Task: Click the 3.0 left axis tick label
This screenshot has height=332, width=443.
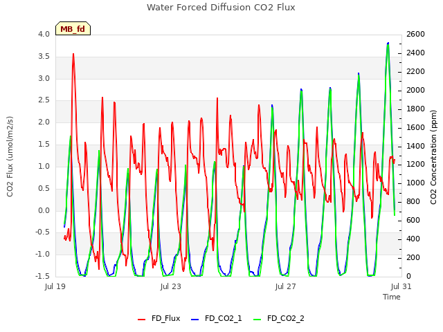Action: coord(44,78)
